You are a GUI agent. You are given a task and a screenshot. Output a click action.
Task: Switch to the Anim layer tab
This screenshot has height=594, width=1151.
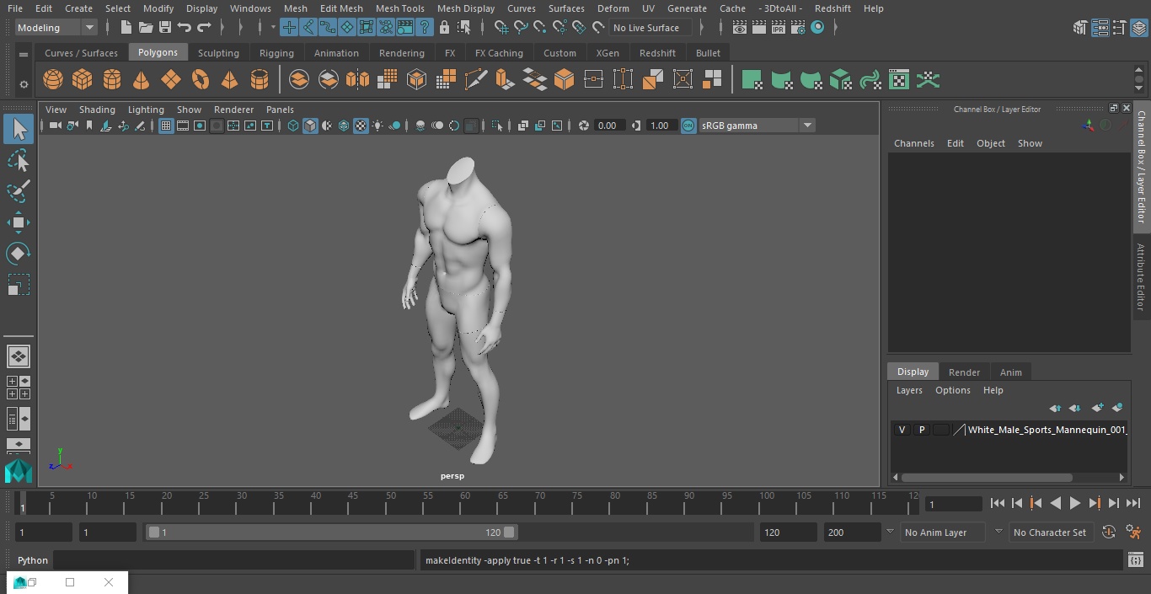(1010, 372)
